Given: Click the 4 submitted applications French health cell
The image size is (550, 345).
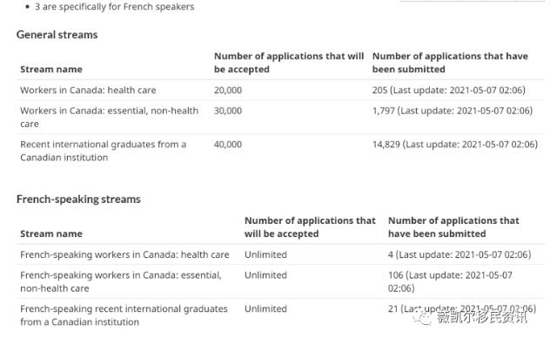Looking at the screenshot, I should point(459,254).
